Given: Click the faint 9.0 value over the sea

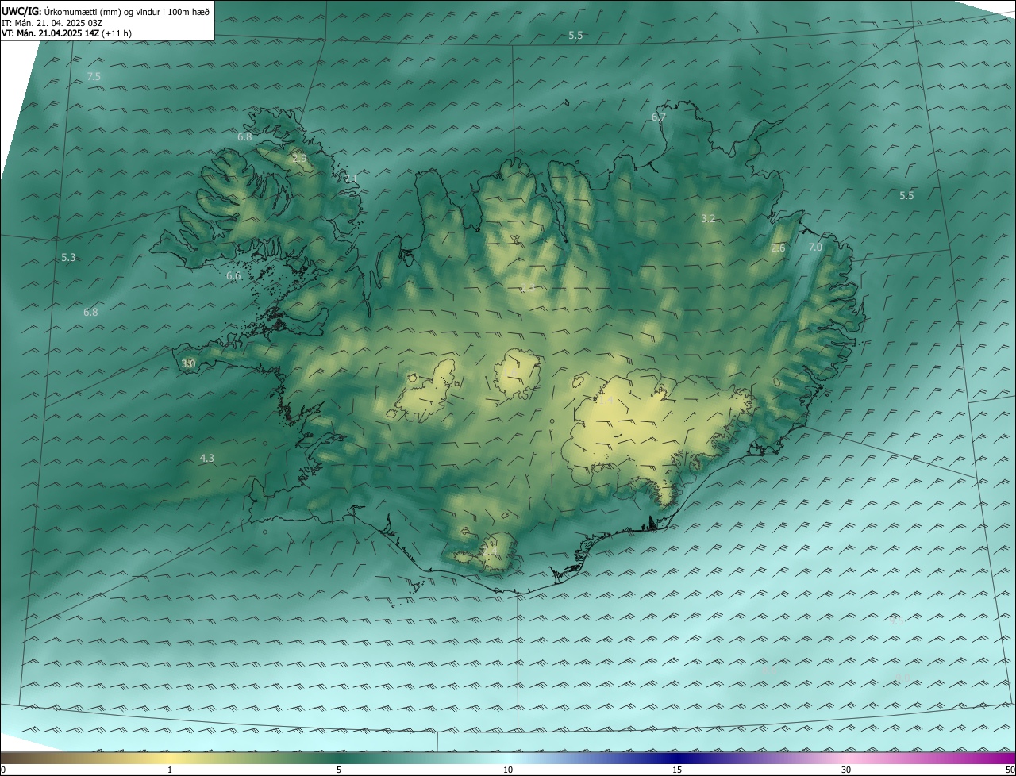Looking at the screenshot, I should (x=902, y=677).
